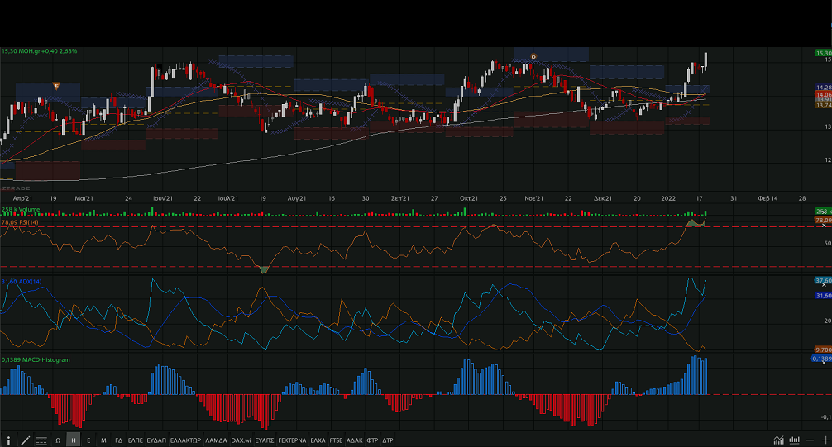The width and height of the screenshot is (832, 447).
Task: Open the ΕΛΠΕ symbol tab
Action: click(x=135, y=440)
